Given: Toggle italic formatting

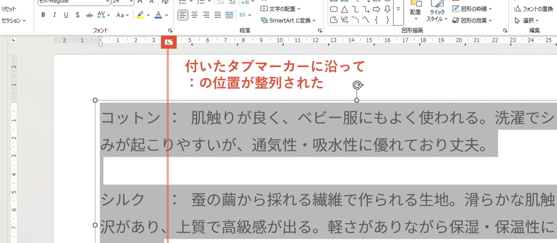Looking at the screenshot, I should pyautogui.click(x=54, y=15).
